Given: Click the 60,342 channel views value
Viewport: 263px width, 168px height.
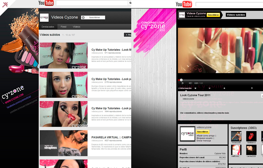Looking at the screenshot, I should coord(222,157).
